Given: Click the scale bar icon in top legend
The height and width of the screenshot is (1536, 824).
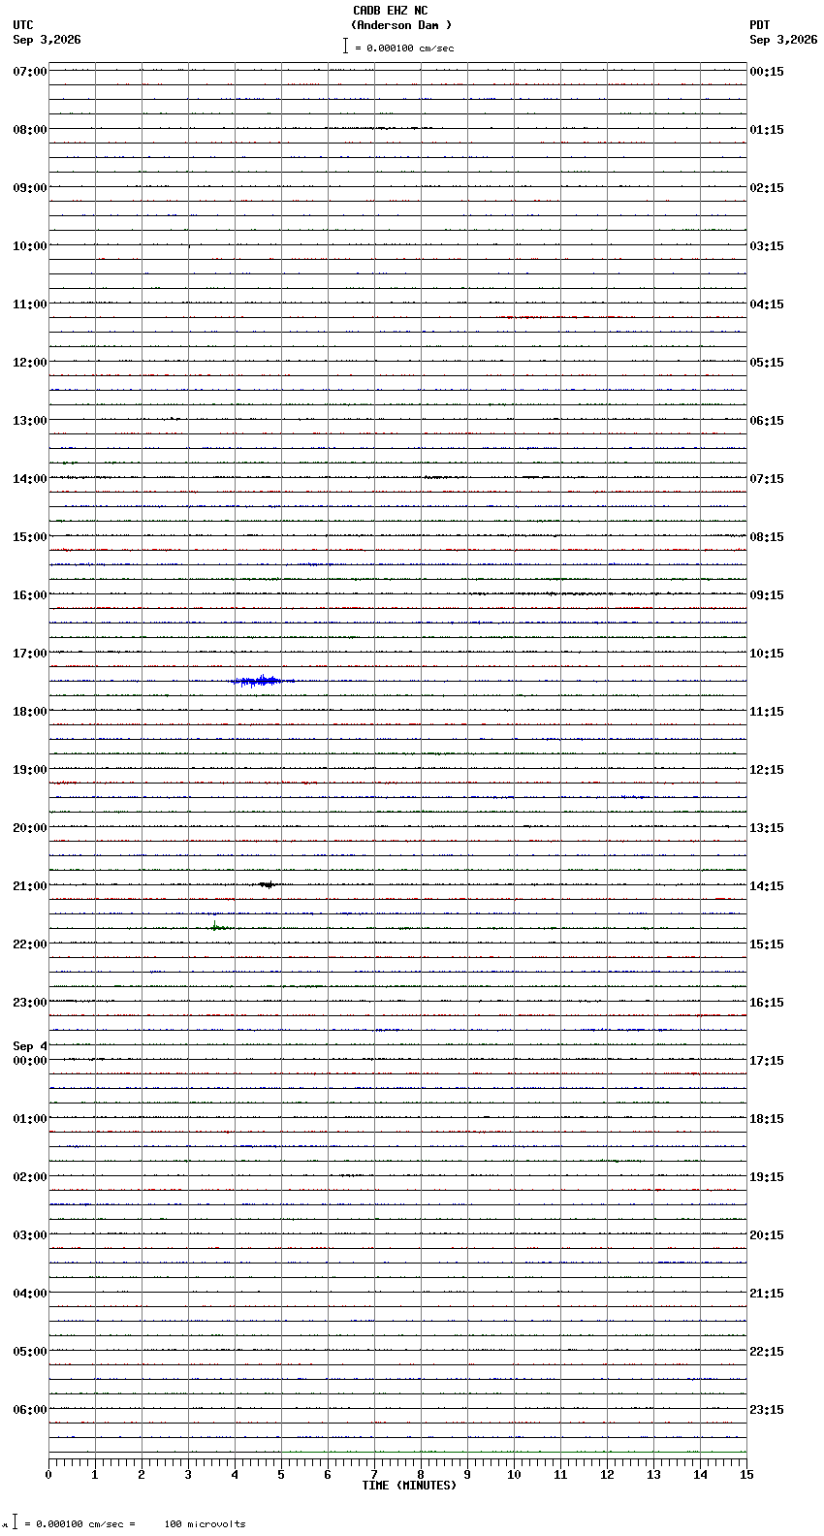Looking at the screenshot, I should [x=345, y=46].
